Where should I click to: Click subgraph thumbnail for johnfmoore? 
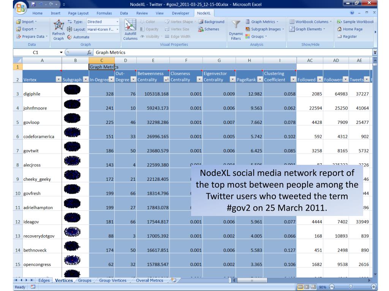[x=72, y=104]
